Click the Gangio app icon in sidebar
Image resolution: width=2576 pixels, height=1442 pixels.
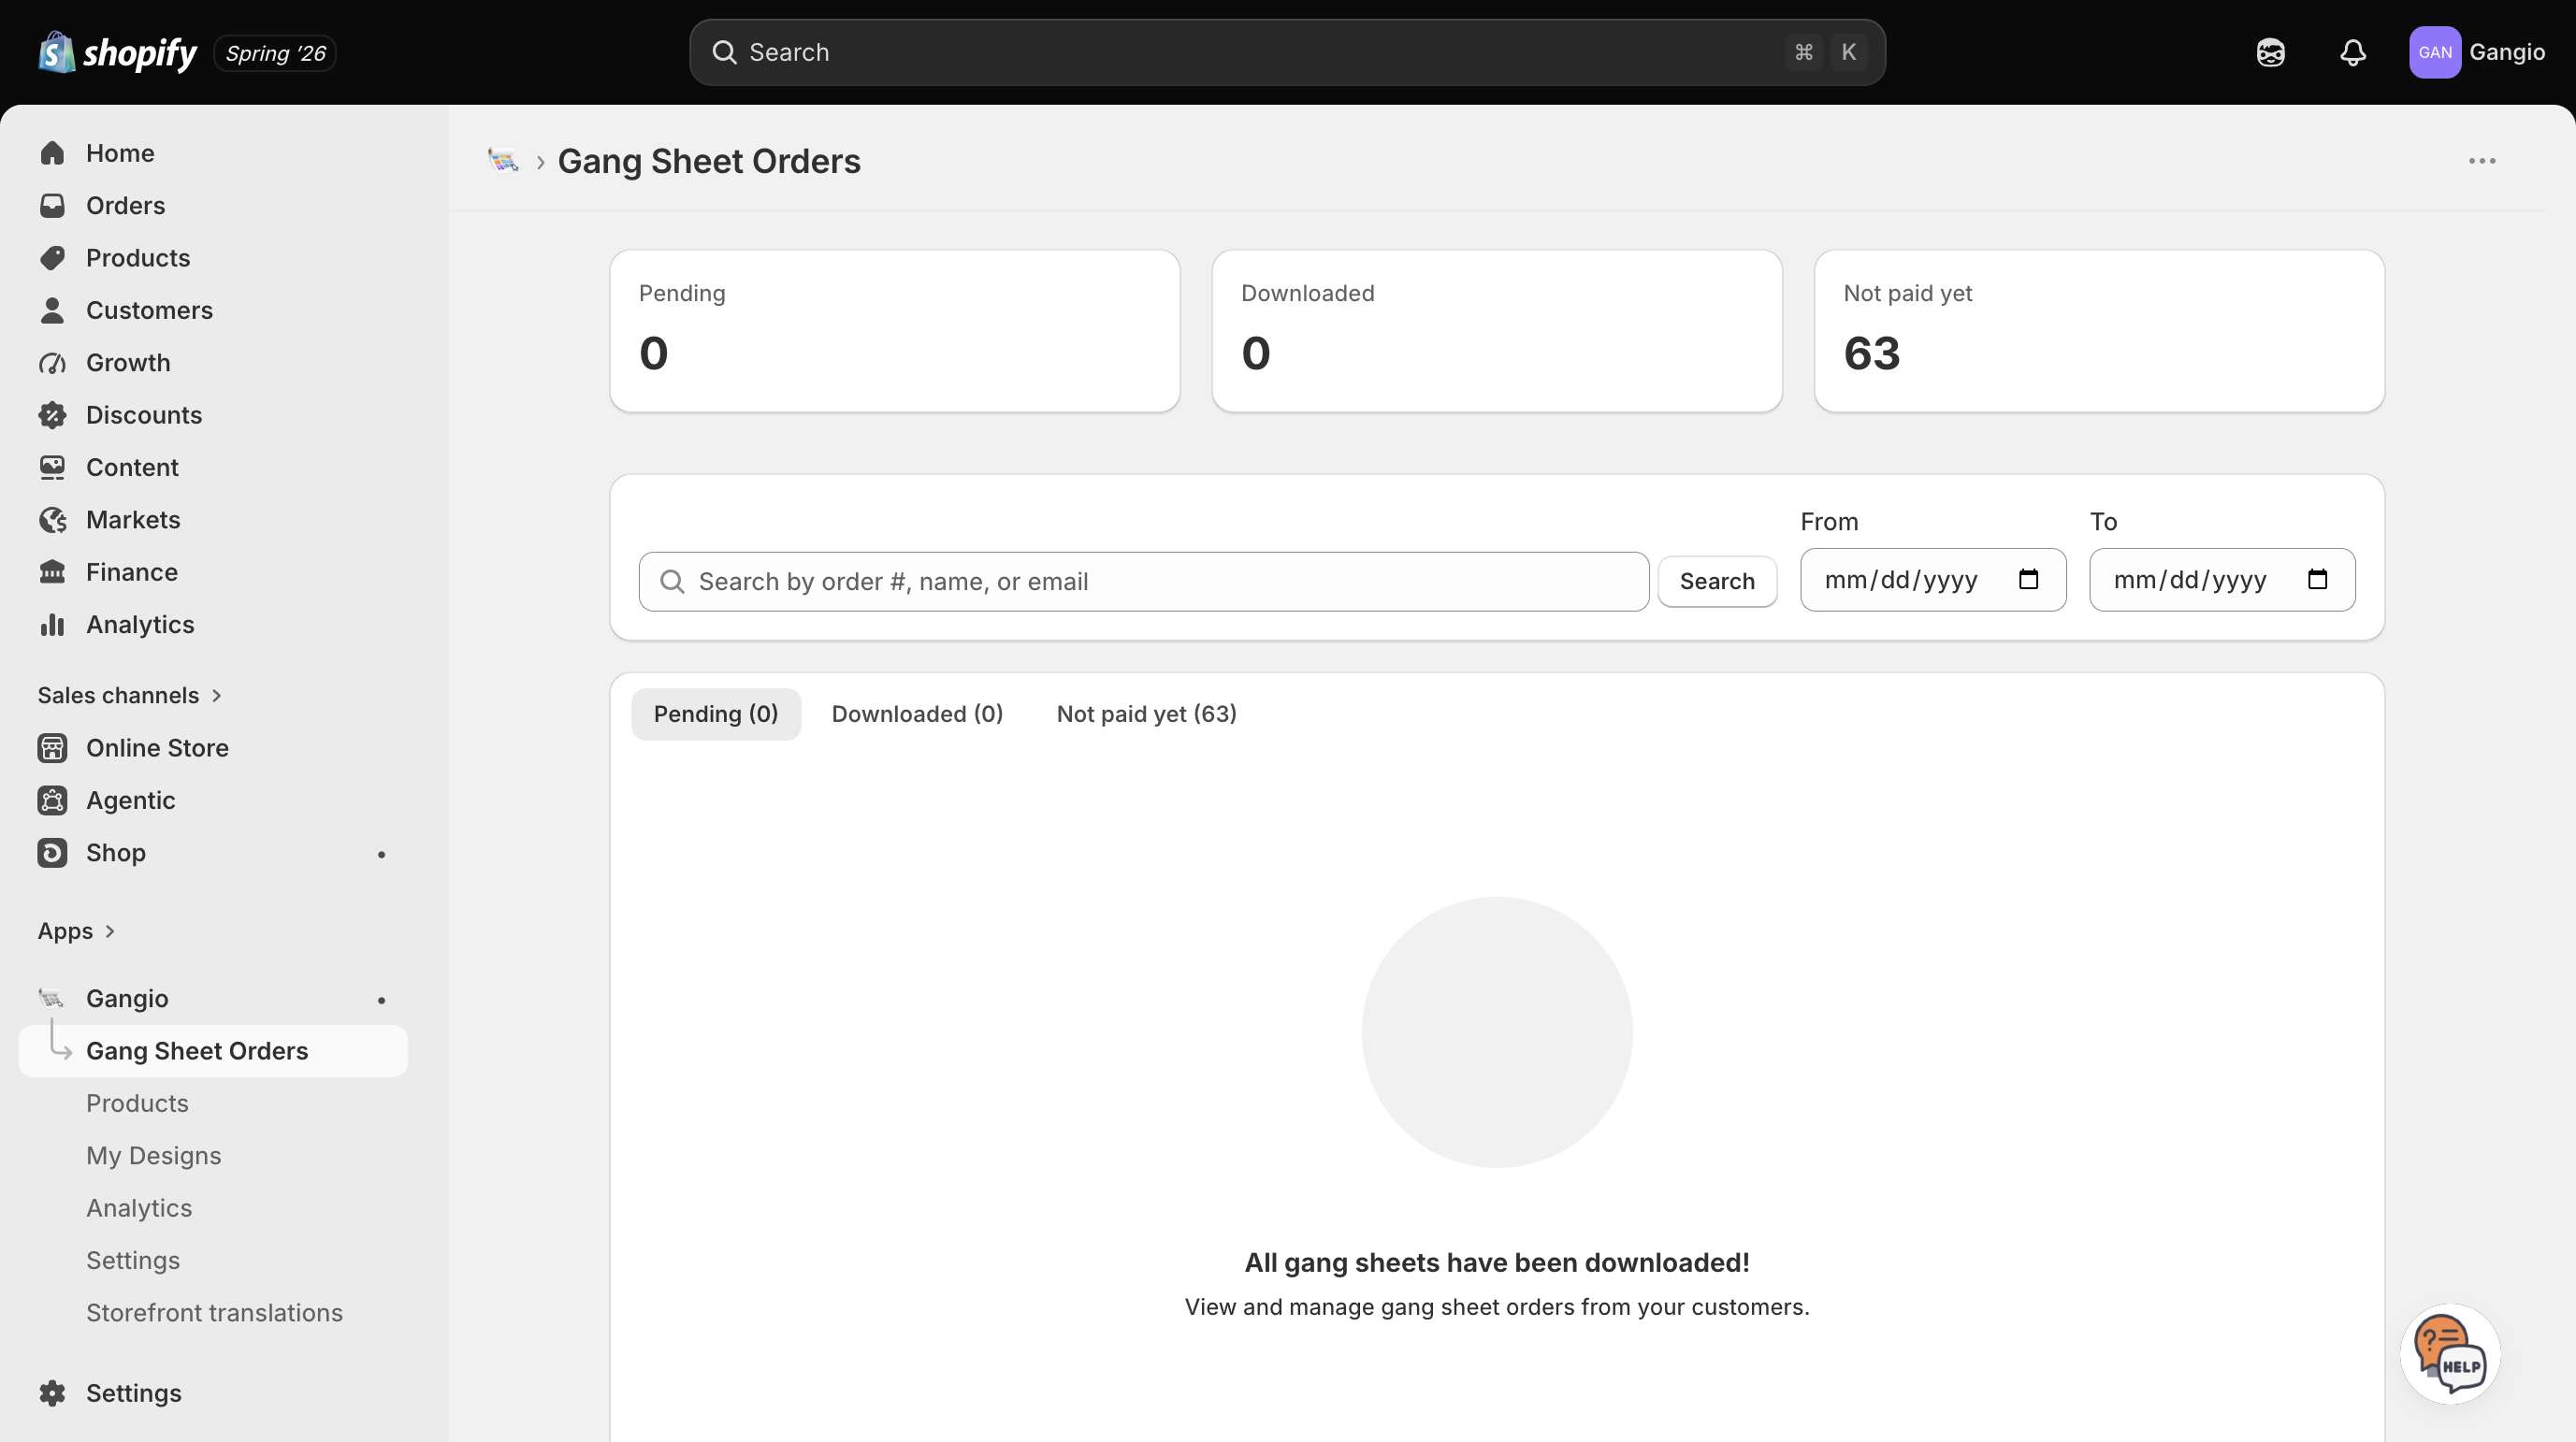click(x=51, y=998)
